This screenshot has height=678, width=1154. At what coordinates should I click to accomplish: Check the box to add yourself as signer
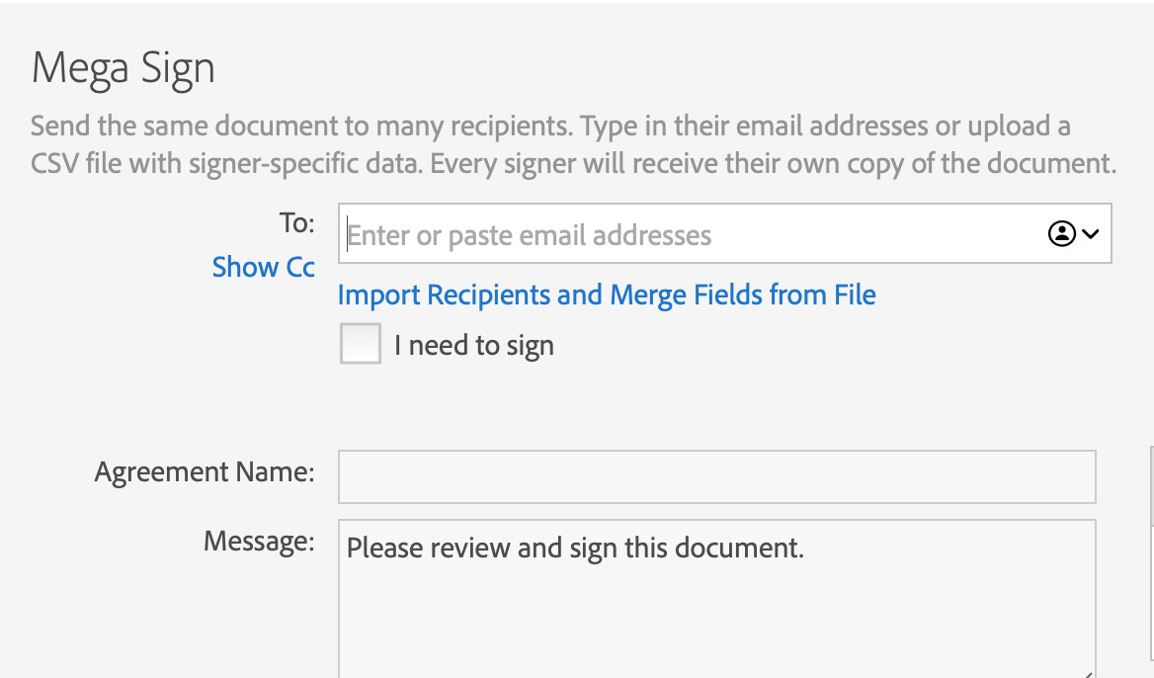360,344
